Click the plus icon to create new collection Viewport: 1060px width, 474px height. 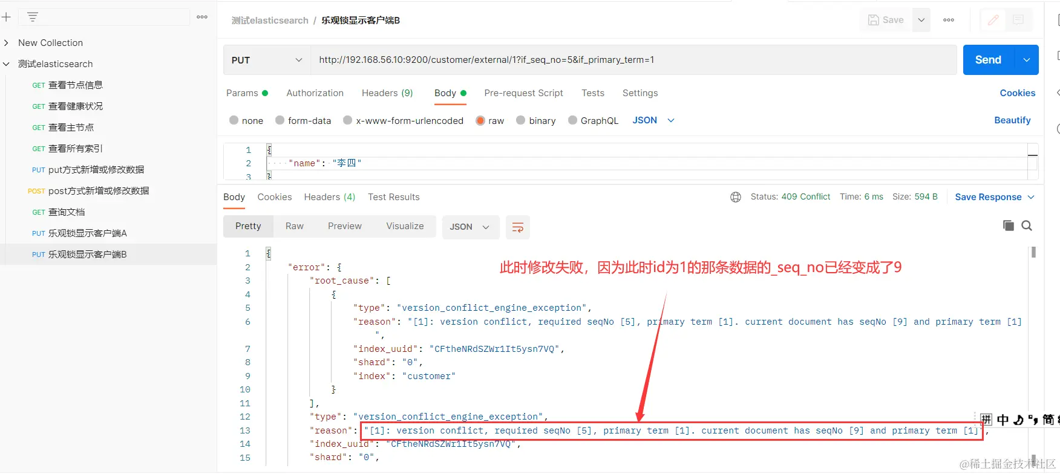coord(6,18)
